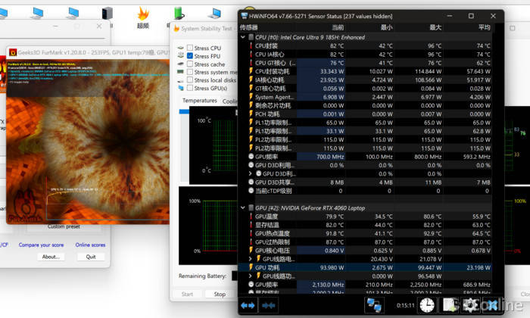Open the Compare your score link
Viewport: 530px width, 318px height.
(41, 245)
